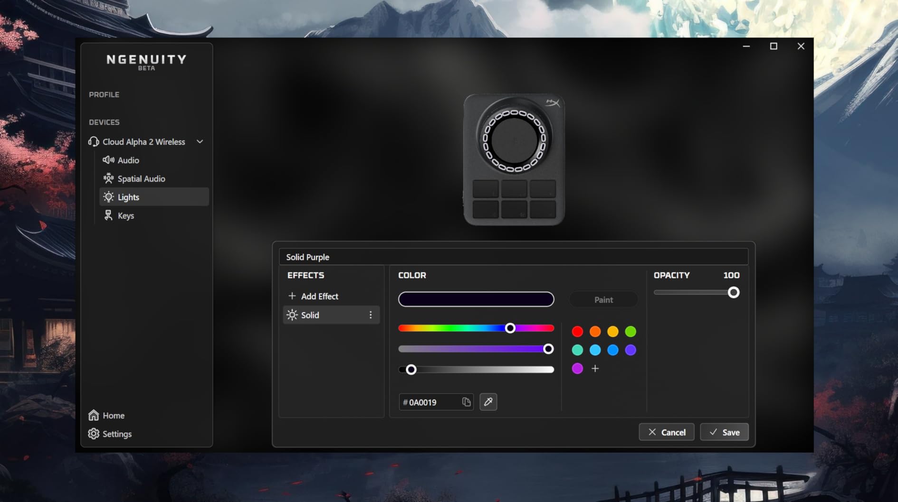Viewport: 898px width, 502px height.
Task: Minimize the NGENUITY window
Action: coord(746,46)
